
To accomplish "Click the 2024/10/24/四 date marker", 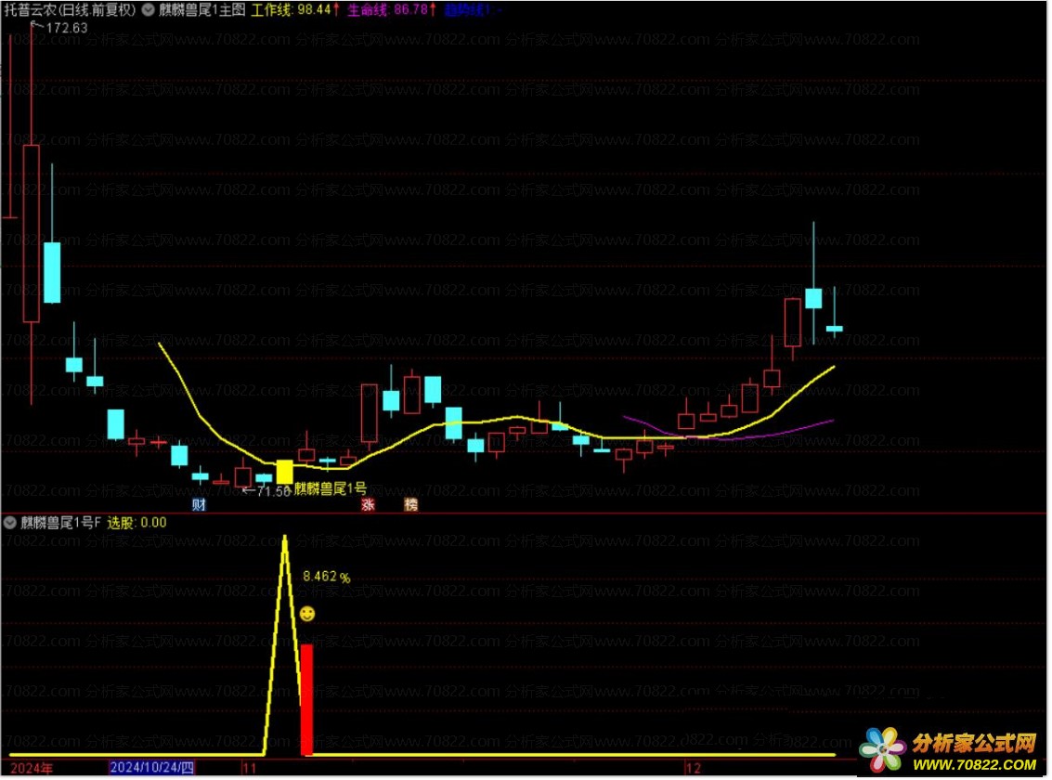I will point(151,769).
